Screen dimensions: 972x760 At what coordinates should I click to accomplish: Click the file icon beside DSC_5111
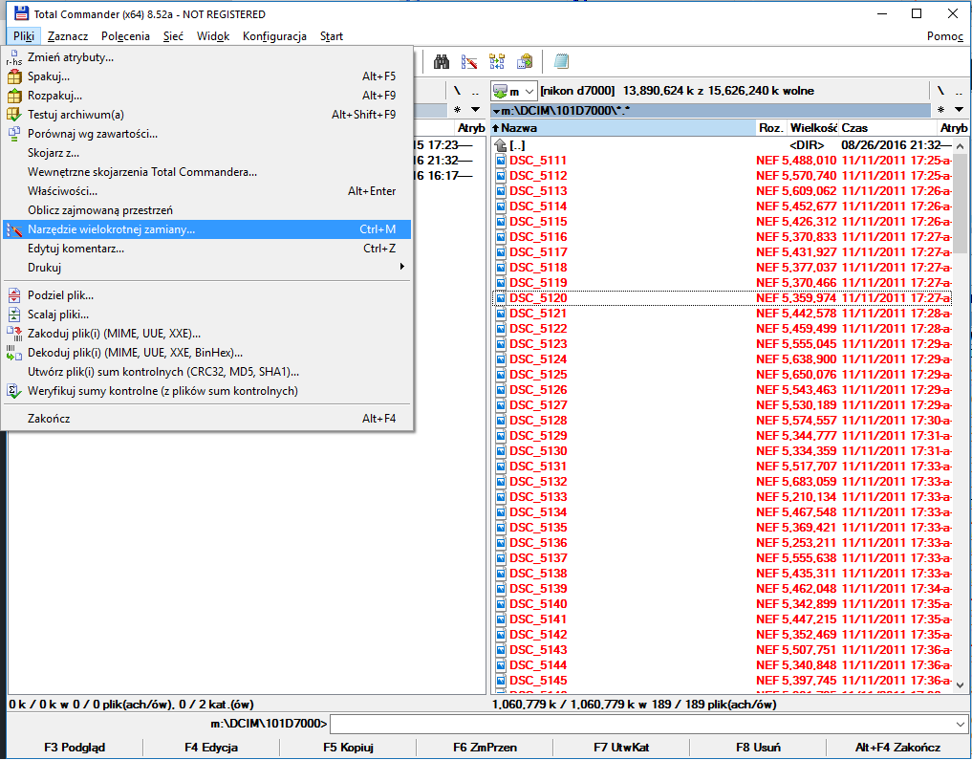coord(501,161)
